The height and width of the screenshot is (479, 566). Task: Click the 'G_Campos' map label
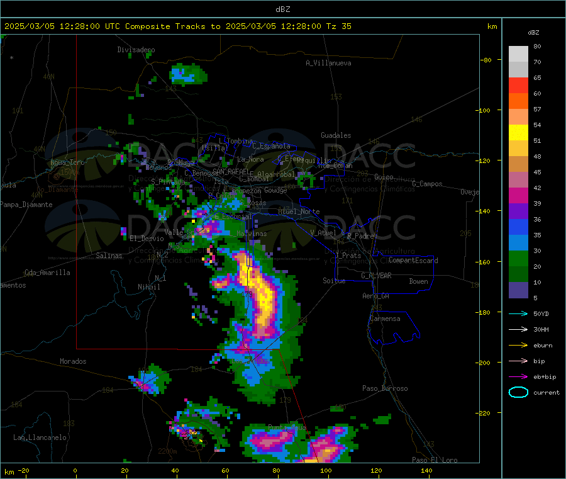coord(427,184)
